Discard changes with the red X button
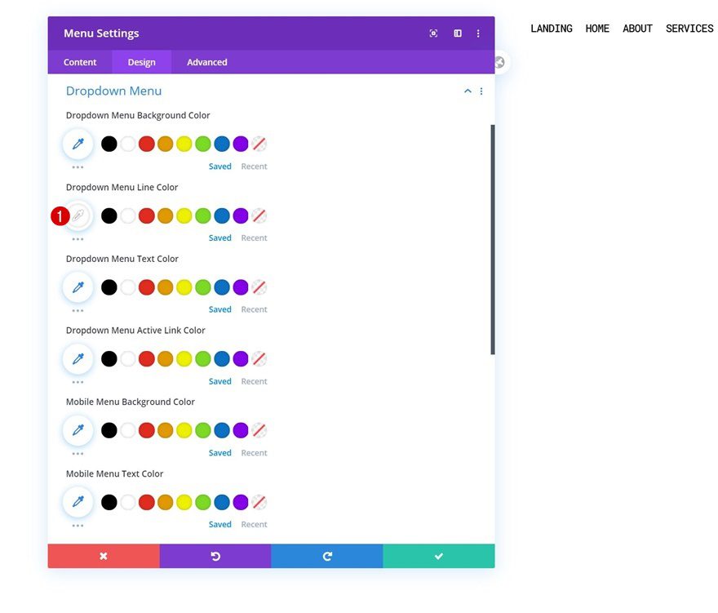Screen dimensions: 718x613 [104, 556]
